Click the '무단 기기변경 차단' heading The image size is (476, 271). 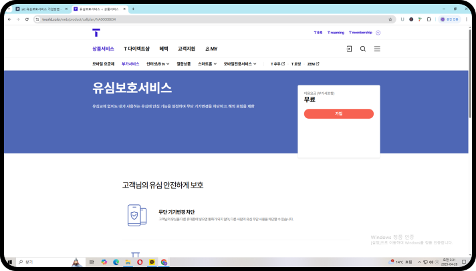[x=176, y=212]
